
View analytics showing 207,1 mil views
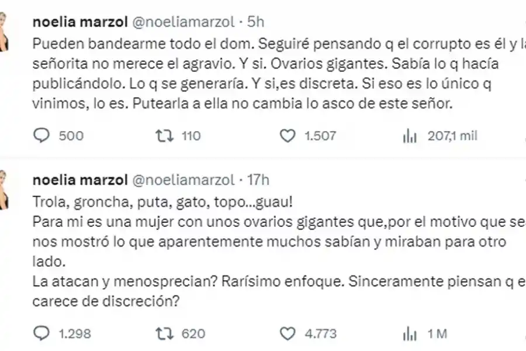point(409,136)
